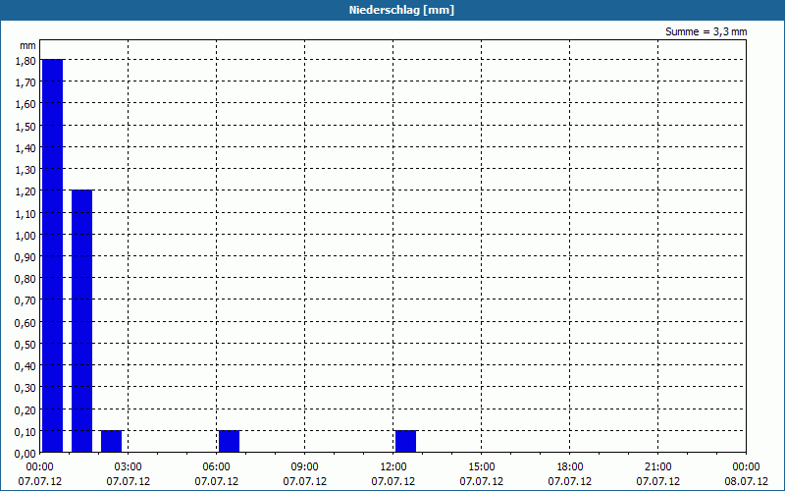Click the 15:00 time axis label
Viewport: 785px width, 491px height.
click(x=482, y=467)
